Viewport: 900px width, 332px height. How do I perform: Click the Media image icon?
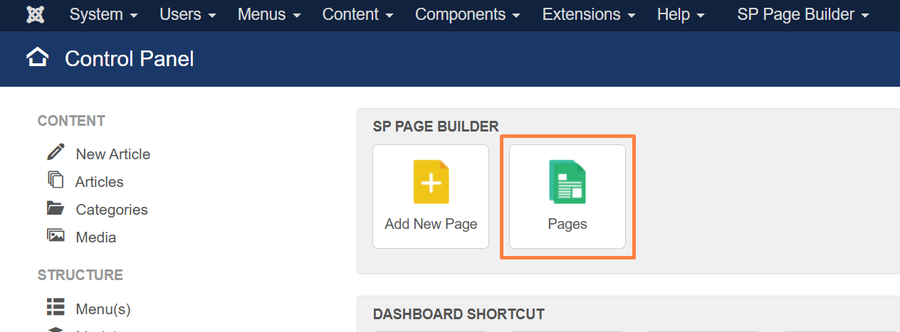click(56, 236)
